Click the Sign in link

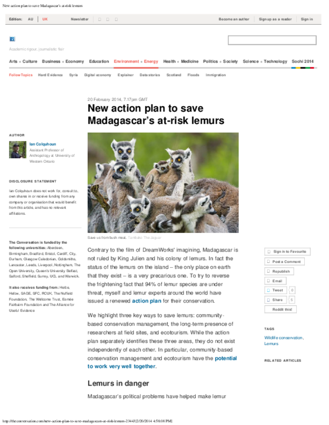click(307, 19)
